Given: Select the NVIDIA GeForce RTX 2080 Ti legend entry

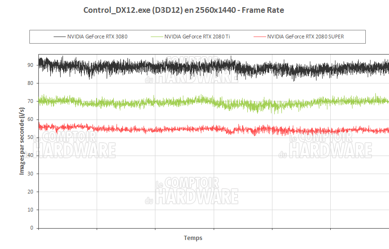Looking at the screenshot, I should coord(190,37).
